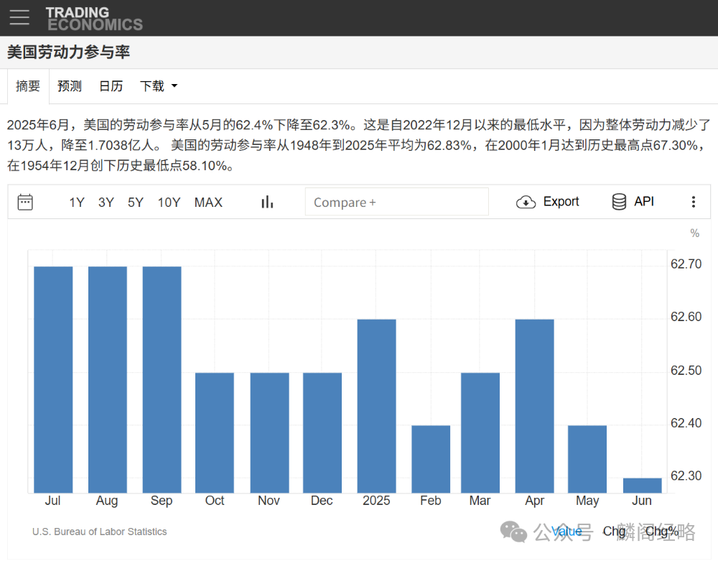Open the hamburger navigation menu
This screenshot has height=561, width=718.
point(19,18)
